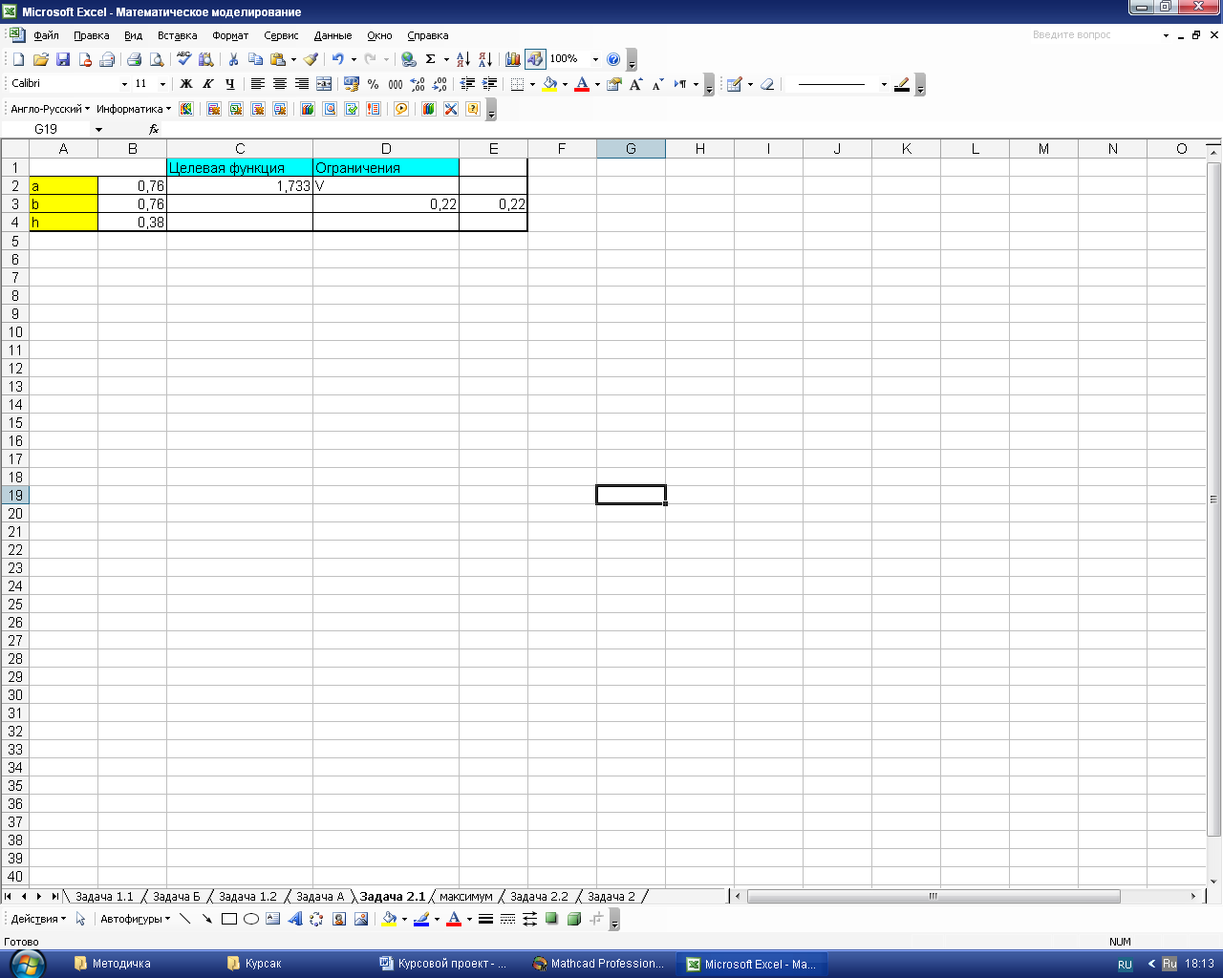Apply the black border line color
The width and height of the screenshot is (1223, 978).
coord(902,84)
